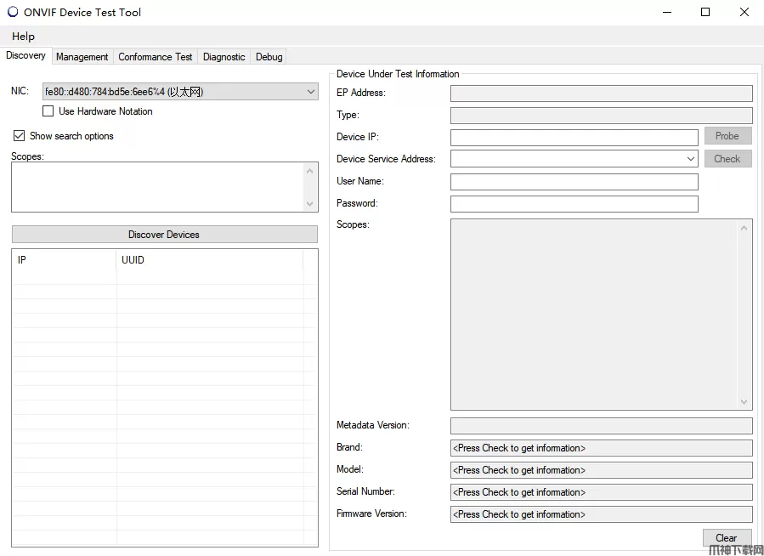Click the ONVIF app icon in title bar
This screenshot has height=556, width=764.
pos(13,12)
